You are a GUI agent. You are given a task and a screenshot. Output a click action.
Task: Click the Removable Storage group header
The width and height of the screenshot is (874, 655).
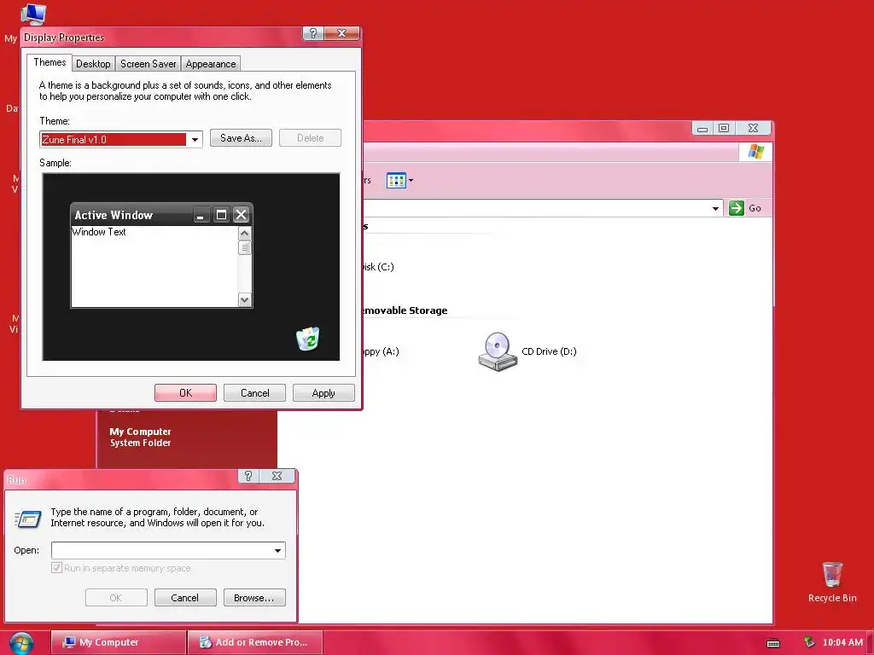click(x=405, y=310)
